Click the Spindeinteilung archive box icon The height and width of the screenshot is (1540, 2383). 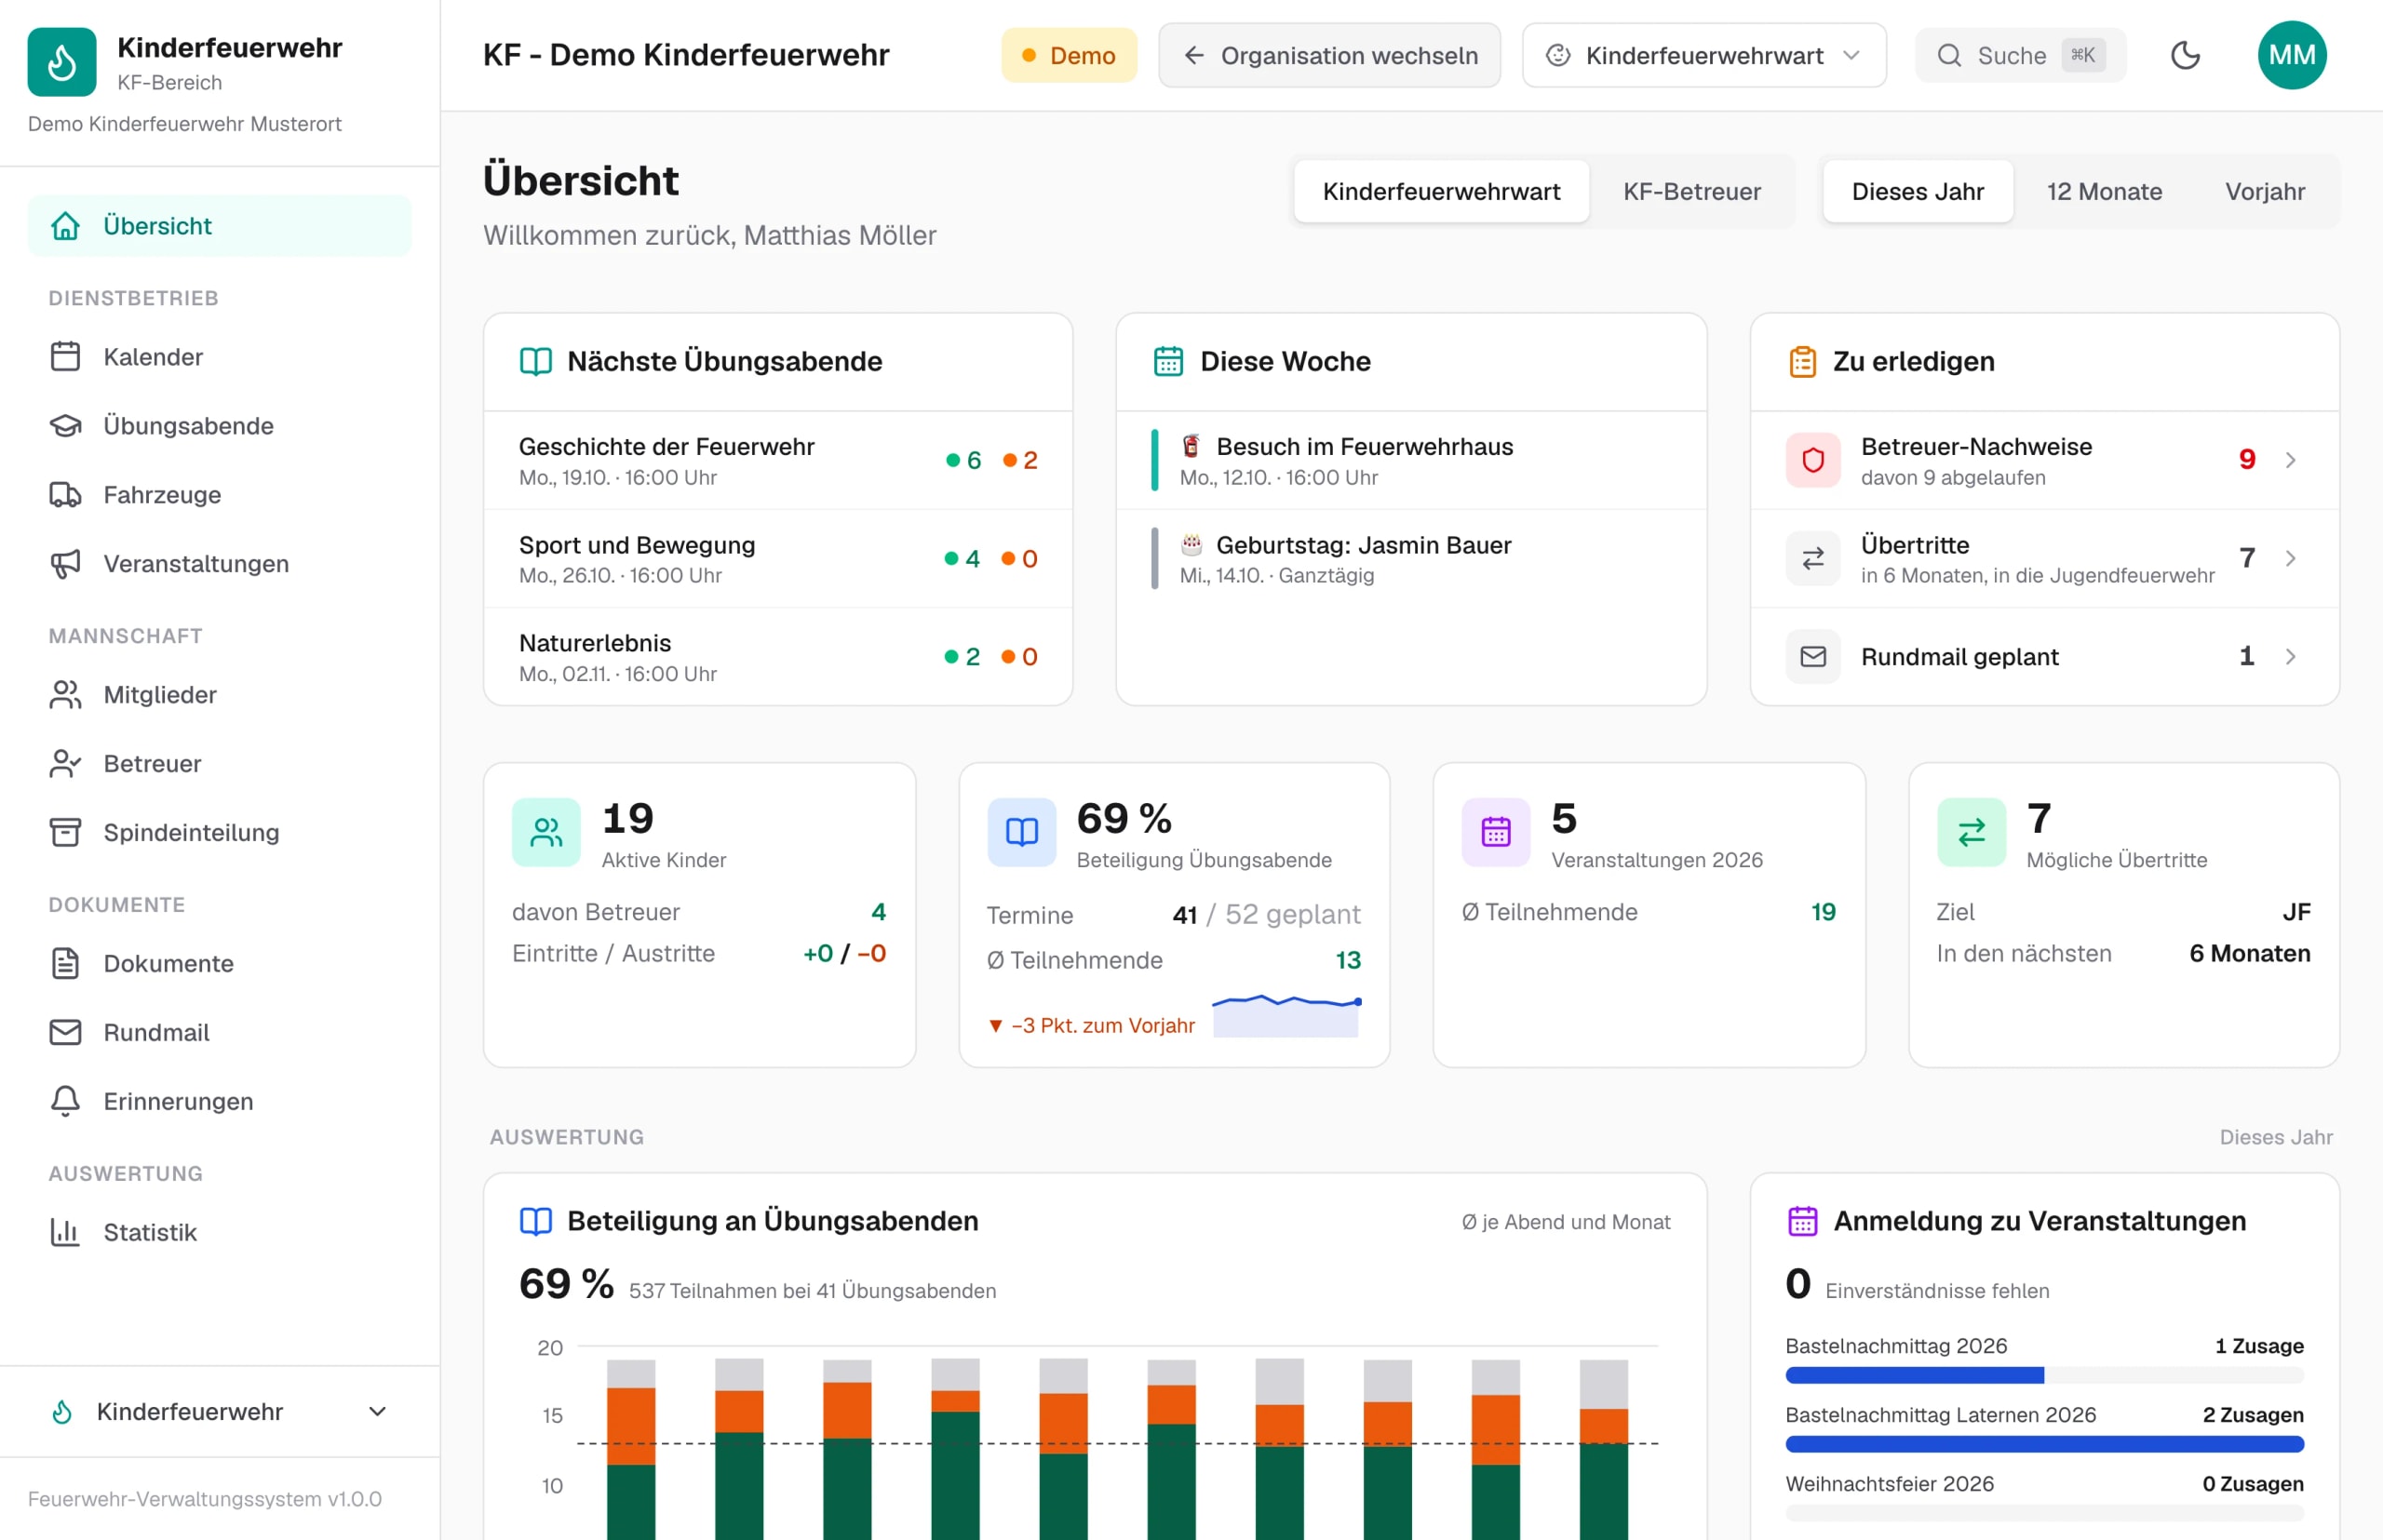click(65, 833)
